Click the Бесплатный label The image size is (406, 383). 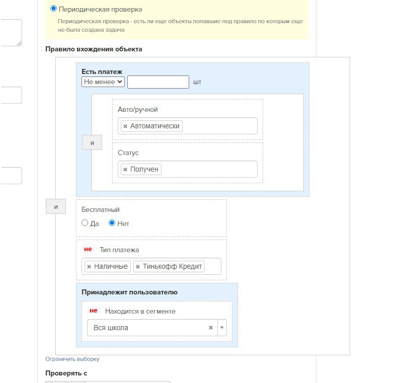pyautogui.click(x=101, y=209)
